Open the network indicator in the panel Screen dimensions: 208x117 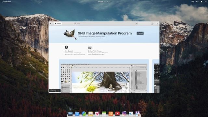pos(197,2)
